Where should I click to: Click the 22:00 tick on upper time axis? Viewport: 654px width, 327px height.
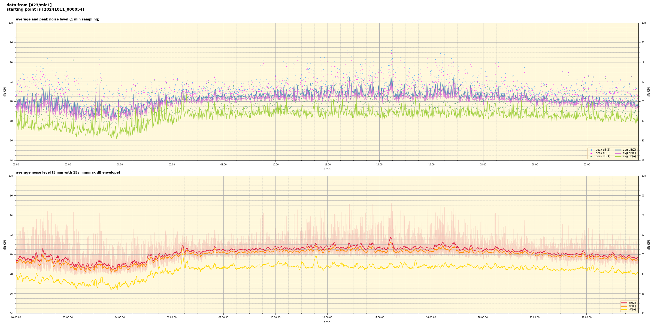[x=587, y=165]
